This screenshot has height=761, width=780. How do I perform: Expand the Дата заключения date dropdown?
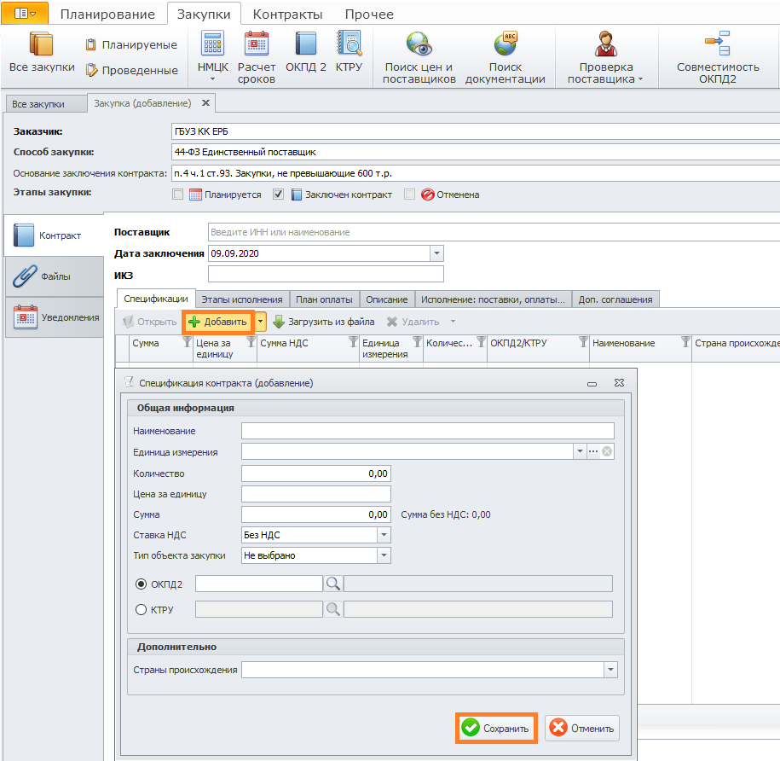pos(436,253)
